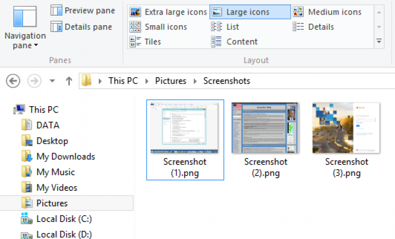Select Small icons layout
Screen dimensions: 395x239
(158, 27)
